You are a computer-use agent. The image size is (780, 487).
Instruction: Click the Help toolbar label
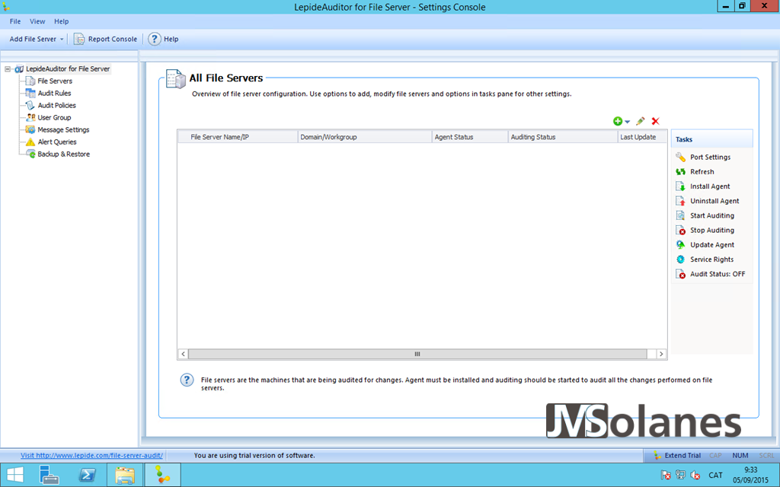pyautogui.click(x=171, y=39)
